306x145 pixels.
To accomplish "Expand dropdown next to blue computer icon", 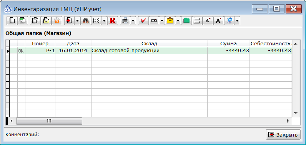I will coord(237,20).
